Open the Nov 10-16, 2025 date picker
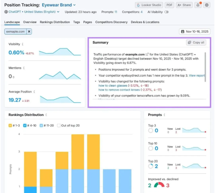The width and height of the screenshot is (224, 193). click(x=194, y=32)
